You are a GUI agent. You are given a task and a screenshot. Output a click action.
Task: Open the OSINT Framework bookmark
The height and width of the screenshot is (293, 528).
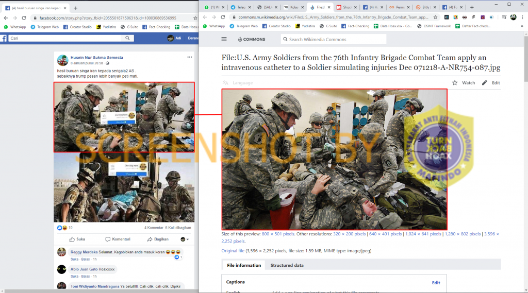(434, 26)
